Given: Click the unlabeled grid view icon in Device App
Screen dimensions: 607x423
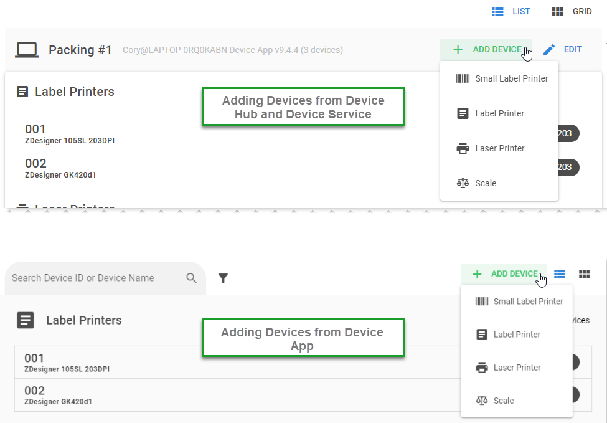Looking at the screenshot, I should [584, 274].
